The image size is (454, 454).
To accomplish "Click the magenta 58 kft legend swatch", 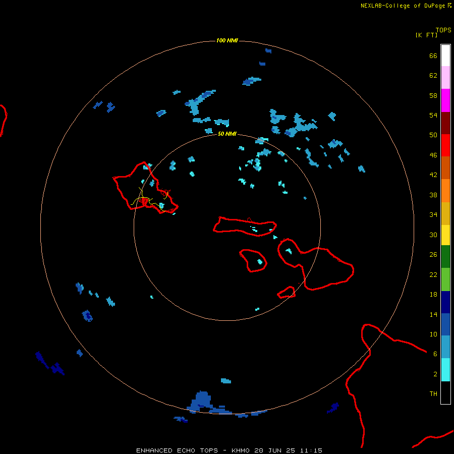I will pos(445,100).
